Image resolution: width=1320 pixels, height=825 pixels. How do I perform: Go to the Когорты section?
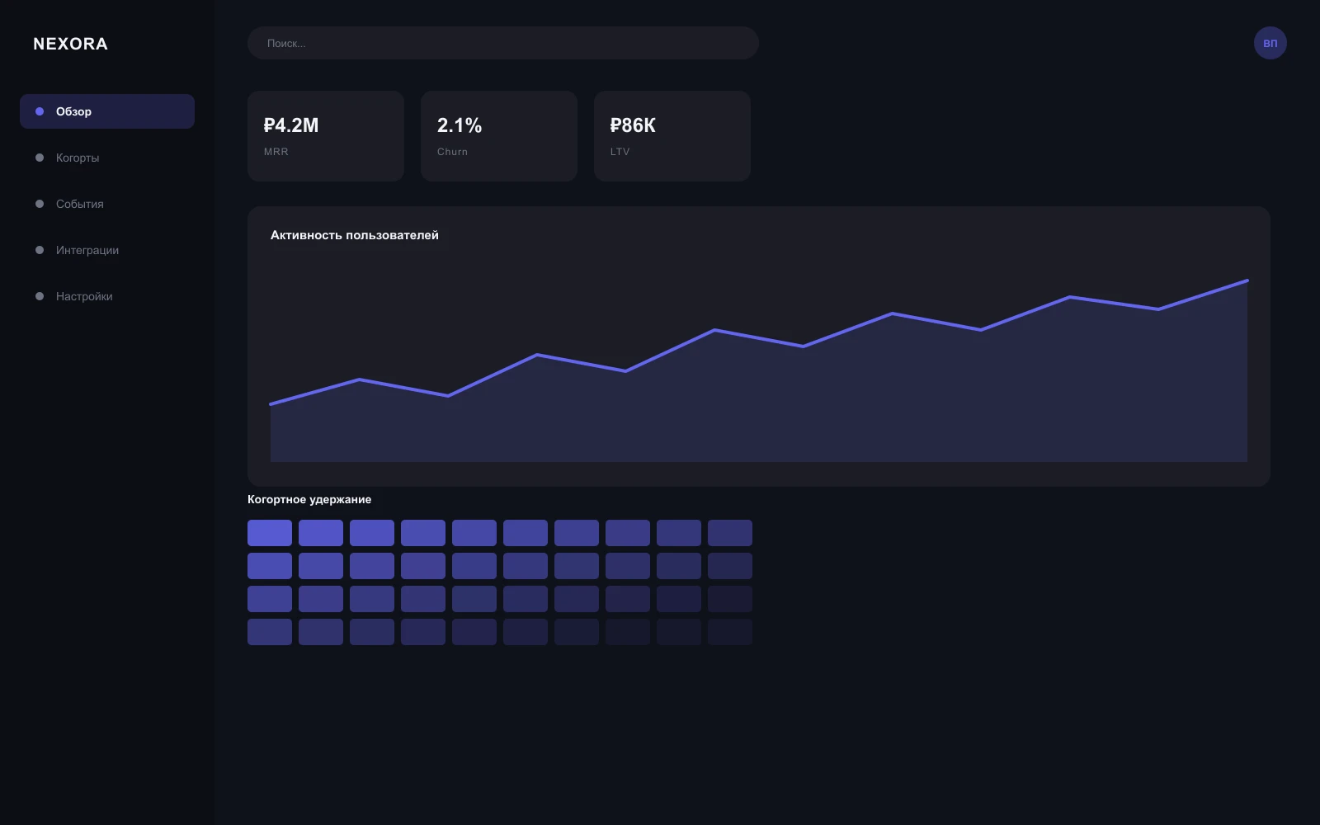pyautogui.click(x=107, y=158)
